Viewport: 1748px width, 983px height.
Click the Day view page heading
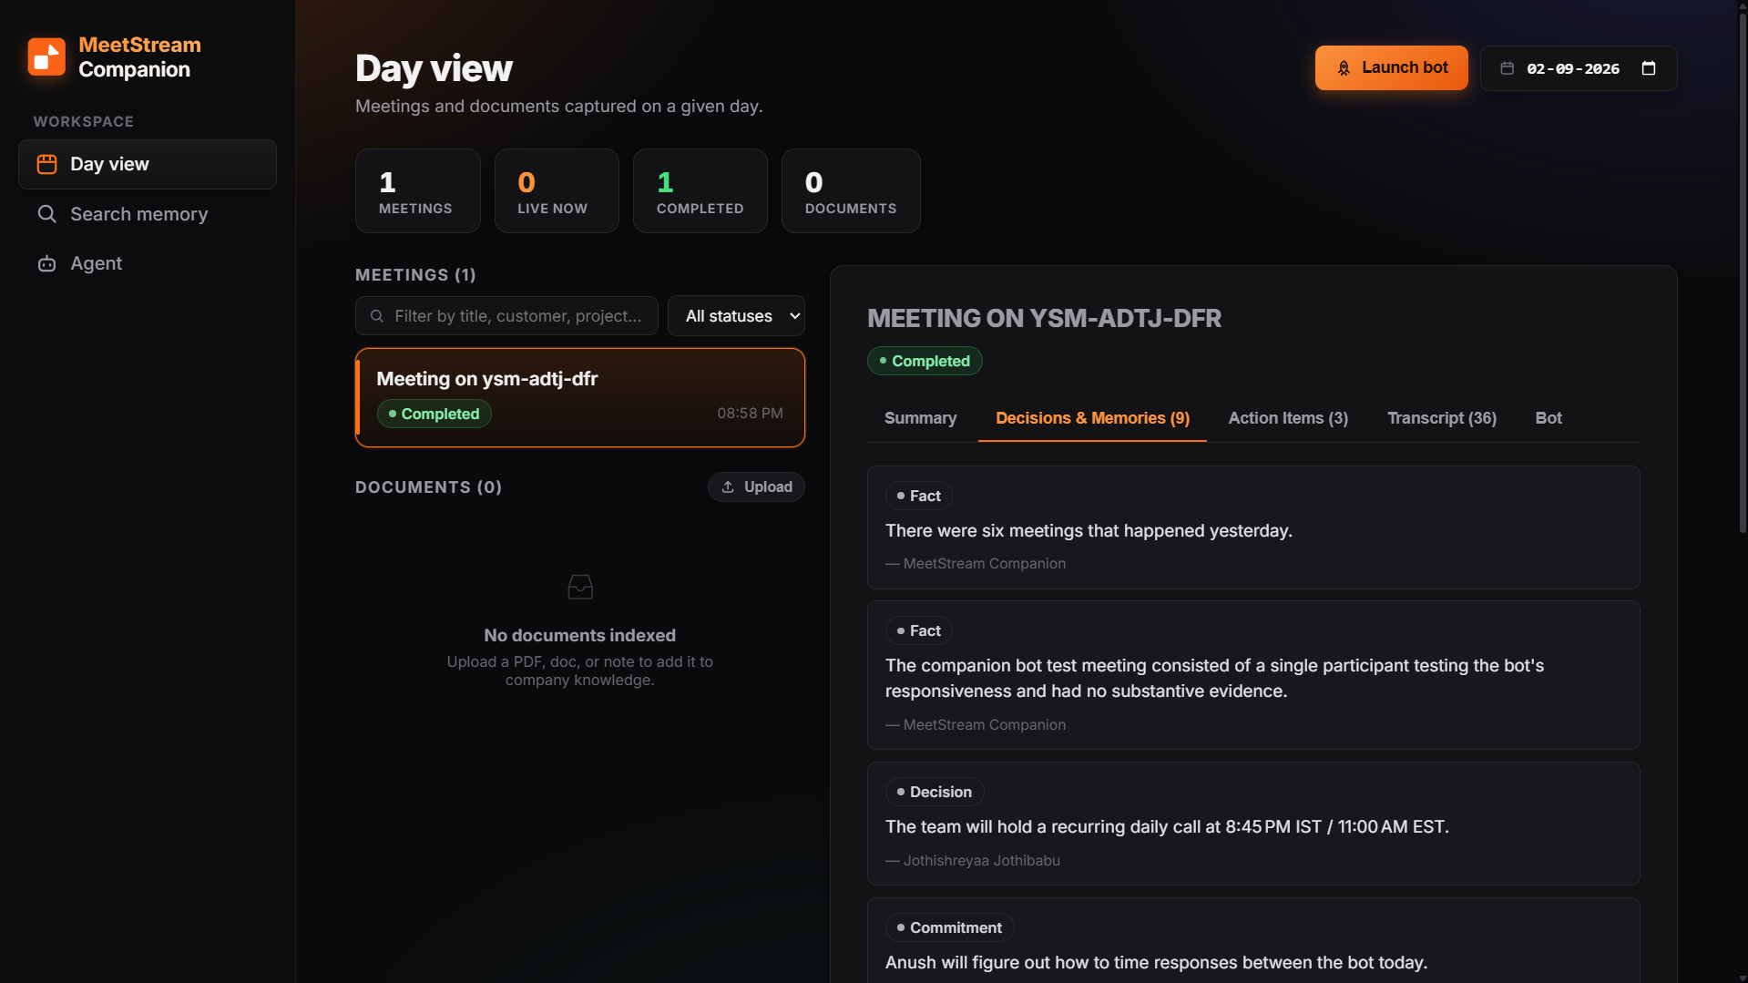click(x=434, y=68)
